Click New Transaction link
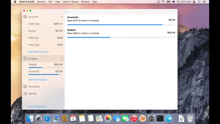The image size is (220, 124). pyautogui.click(x=38, y=107)
